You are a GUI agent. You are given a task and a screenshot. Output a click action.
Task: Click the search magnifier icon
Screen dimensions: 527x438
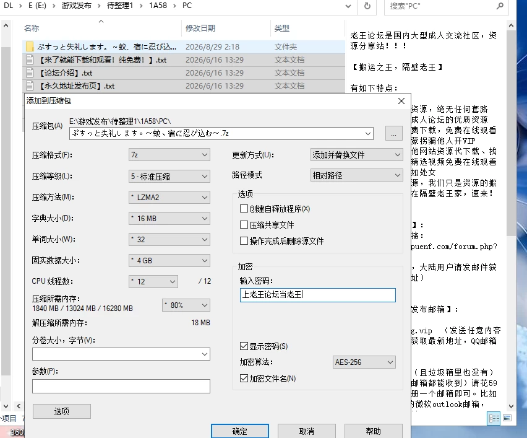coord(500,6)
